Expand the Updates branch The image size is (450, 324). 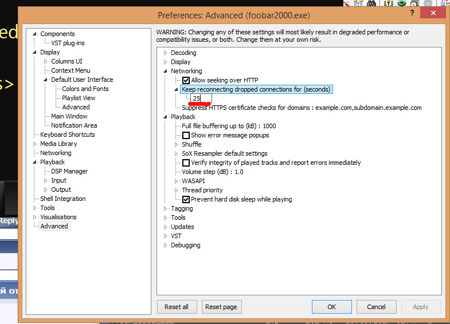pos(165,227)
